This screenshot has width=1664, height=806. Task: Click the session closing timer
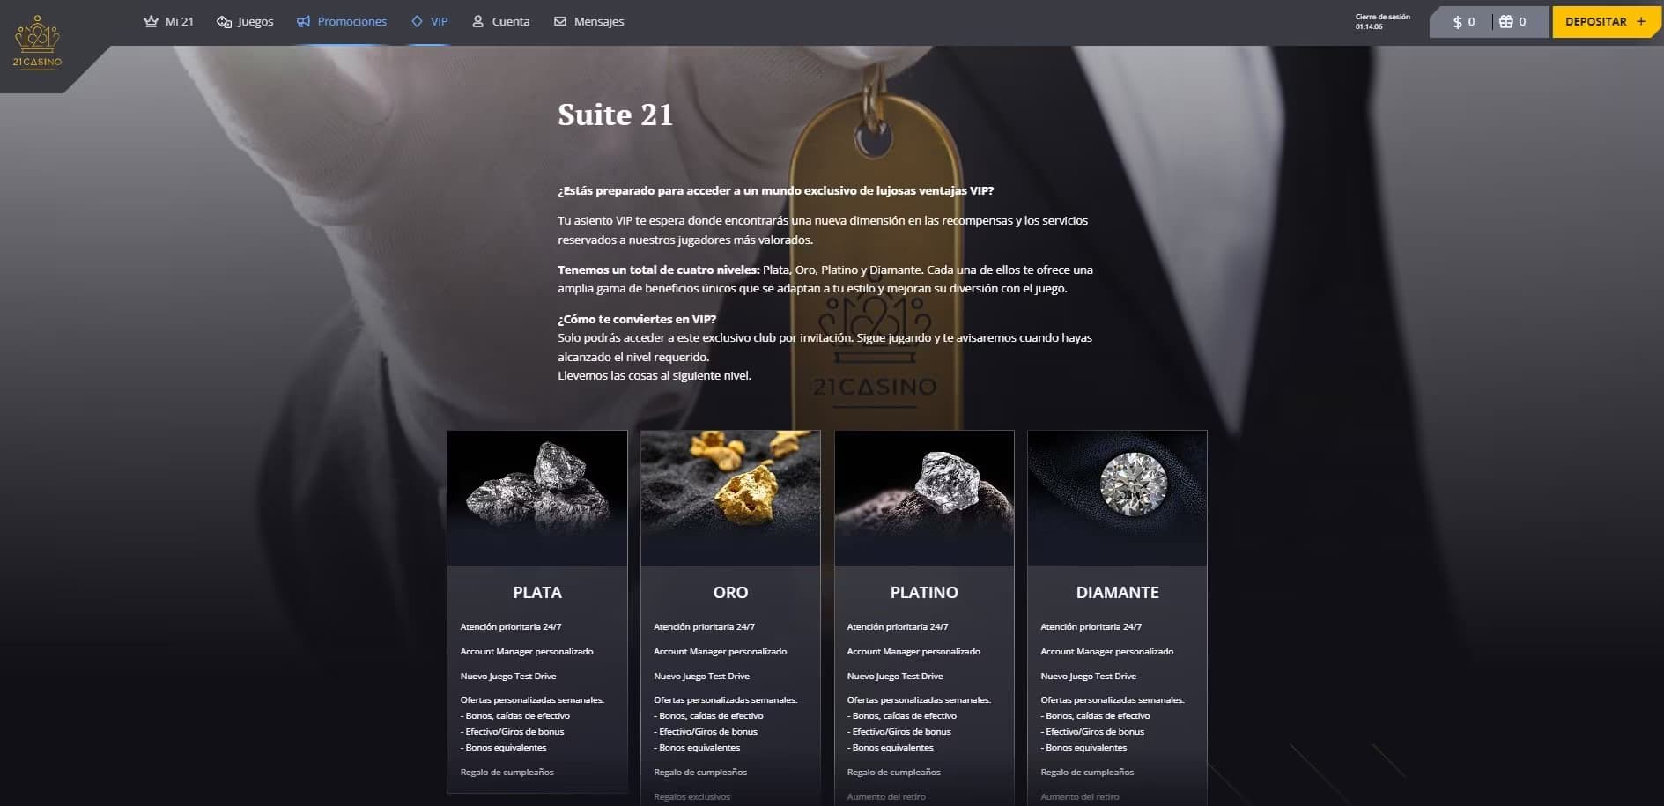[x=1382, y=21]
